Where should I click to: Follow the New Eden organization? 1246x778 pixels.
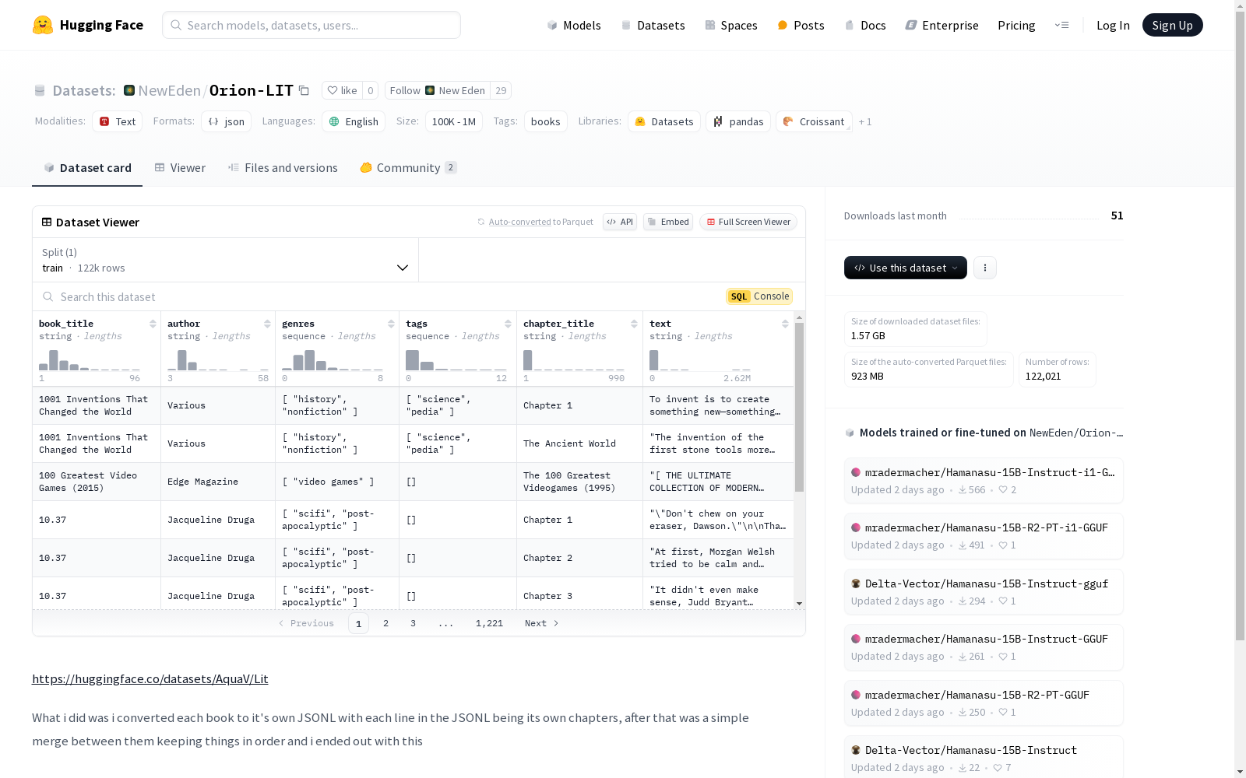coord(438,91)
